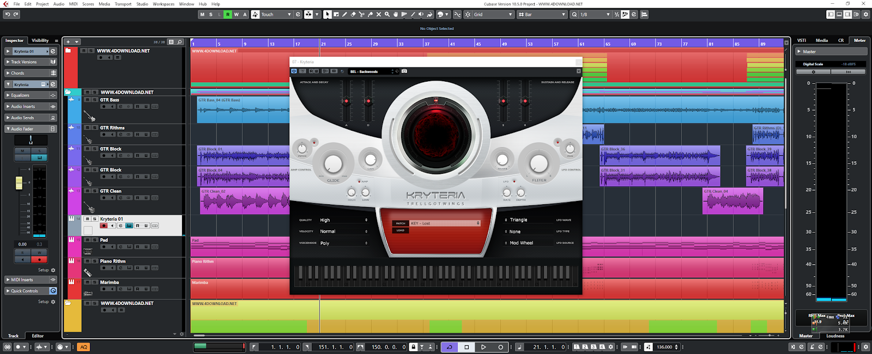This screenshot has height=354, width=872.
Task: Expand the Track Versions inspector section
Action: pos(31,62)
